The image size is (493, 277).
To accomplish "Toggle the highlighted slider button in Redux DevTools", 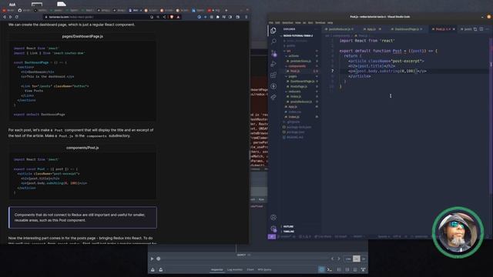I will tap(321, 269).
